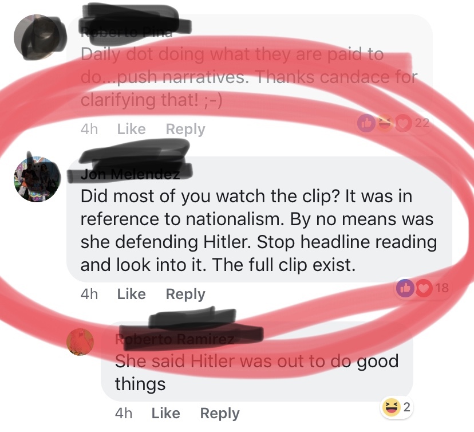The width and height of the screenshot is (474, 432).
Task: Click heart reaction icon on 22-reaction comment
Action: pos(404,123)
